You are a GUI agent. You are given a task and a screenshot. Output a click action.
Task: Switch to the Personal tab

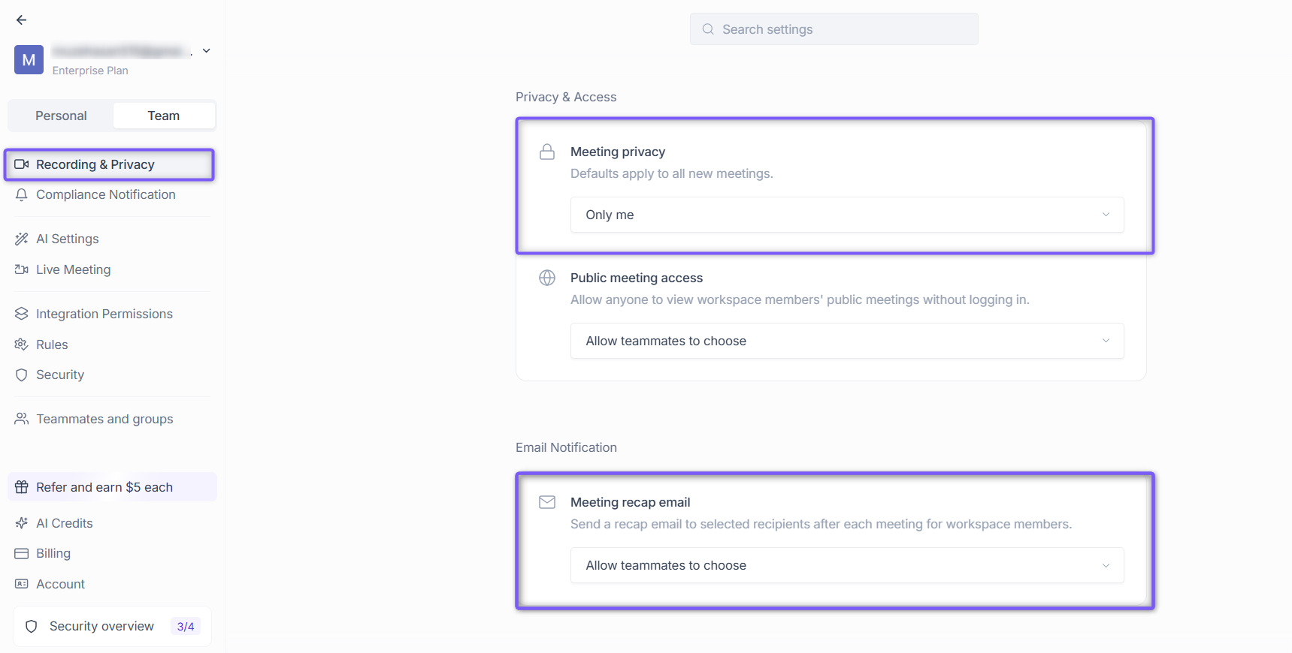click(61, 116)
